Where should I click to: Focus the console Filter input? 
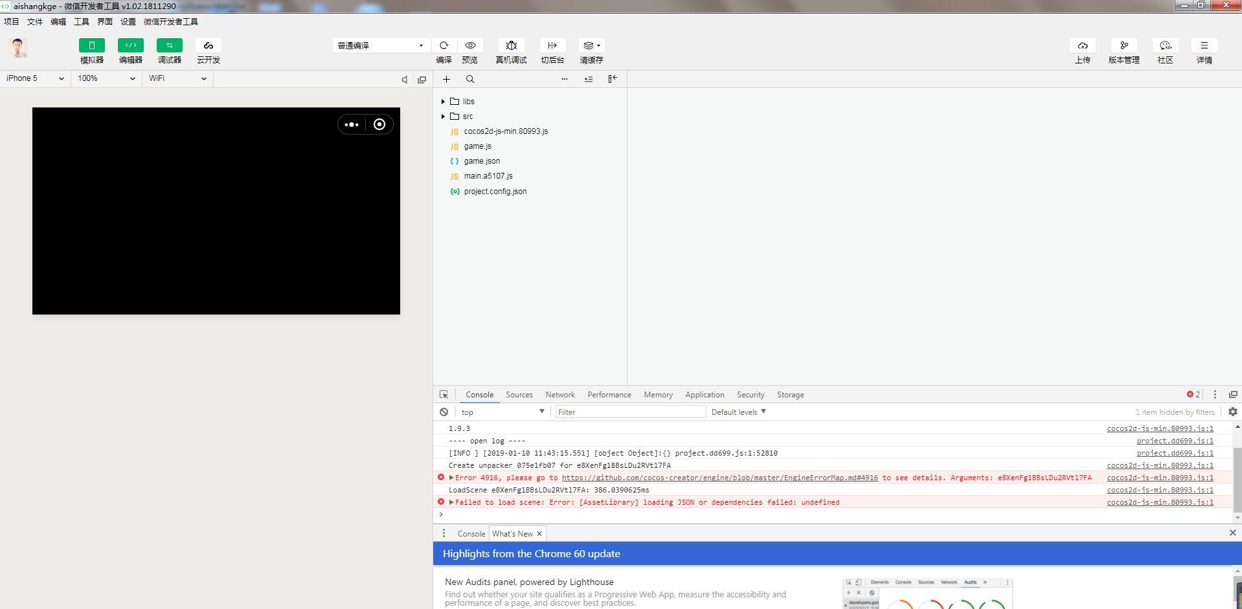click(x=630, y=412)
